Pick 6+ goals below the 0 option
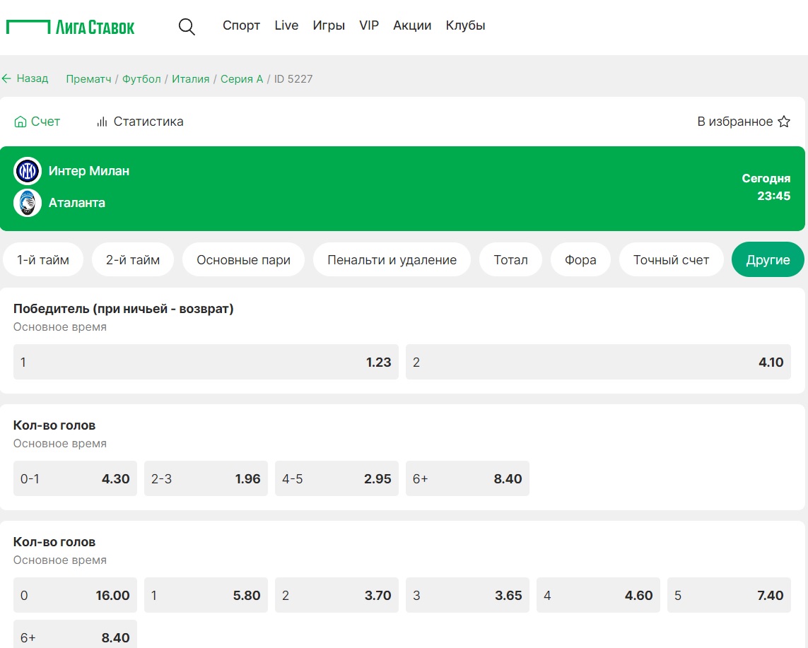Image resolution: width=808 pixels, height=648 pixels. click(75, 635)
